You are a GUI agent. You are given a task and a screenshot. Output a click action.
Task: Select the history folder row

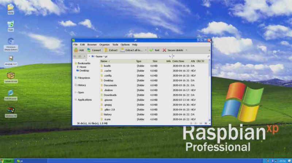click(154, 115)
